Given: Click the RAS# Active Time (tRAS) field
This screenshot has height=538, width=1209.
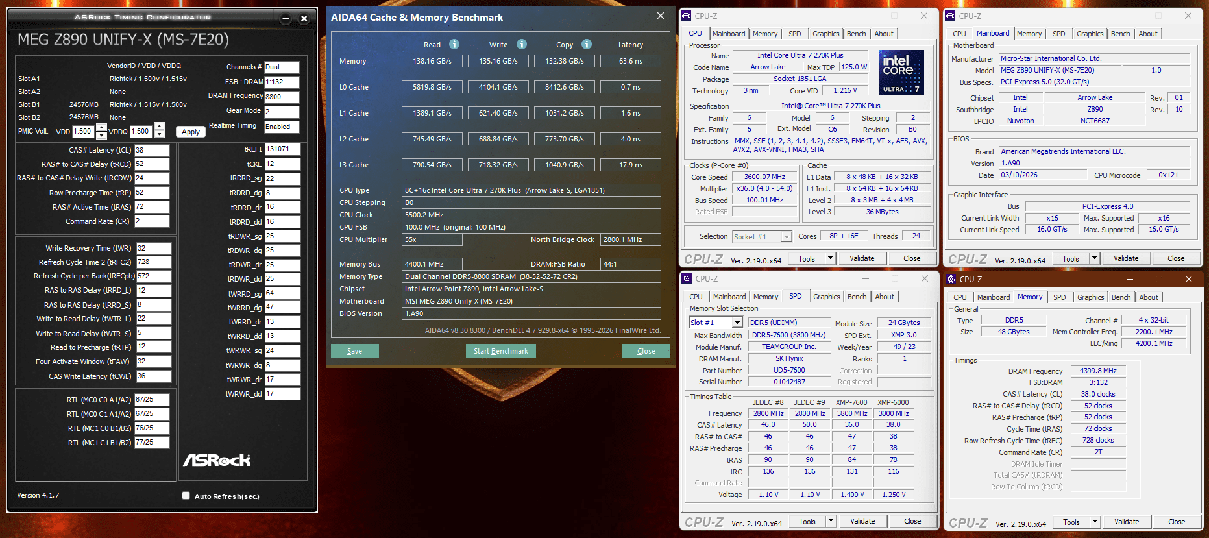Looking at the screenshot, I should tap(152, 207).
